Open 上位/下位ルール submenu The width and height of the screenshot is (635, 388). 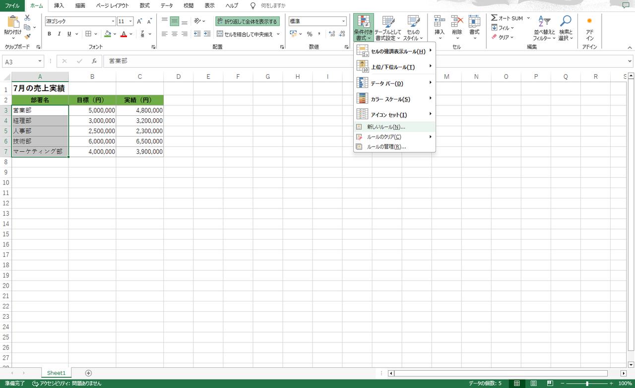[394, 67]
